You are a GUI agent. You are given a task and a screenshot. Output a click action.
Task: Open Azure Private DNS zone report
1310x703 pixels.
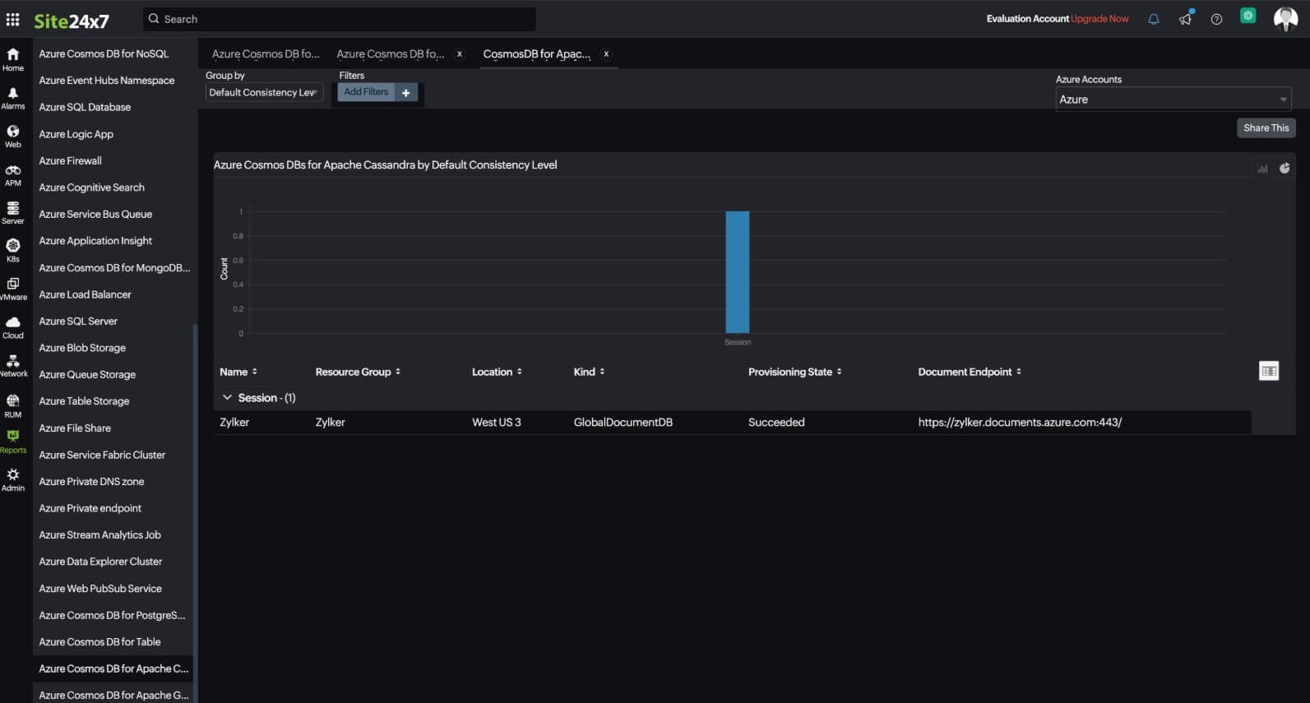(x=91, y=481)
